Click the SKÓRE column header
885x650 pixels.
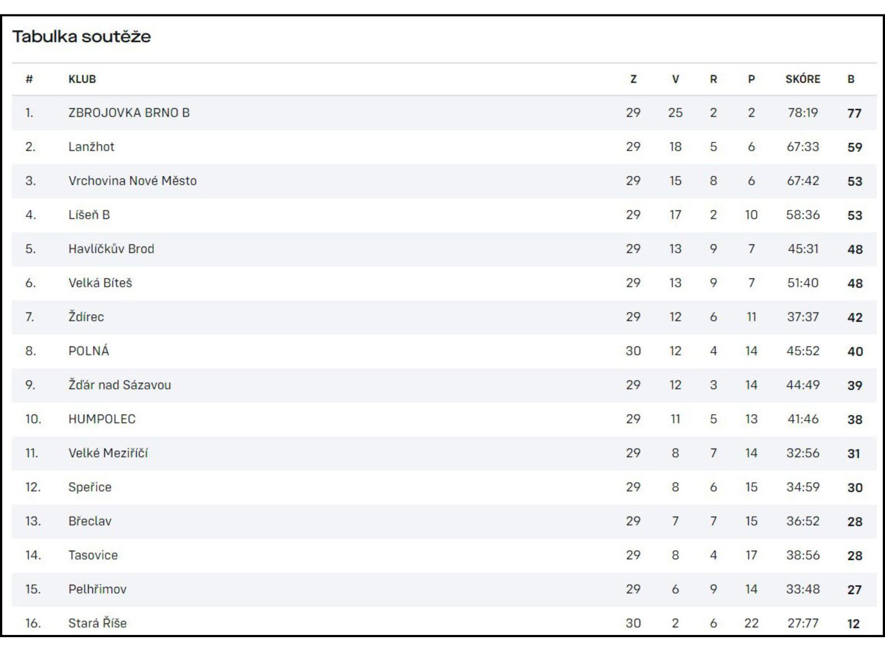pyautogui.click(x=803, y=79)
